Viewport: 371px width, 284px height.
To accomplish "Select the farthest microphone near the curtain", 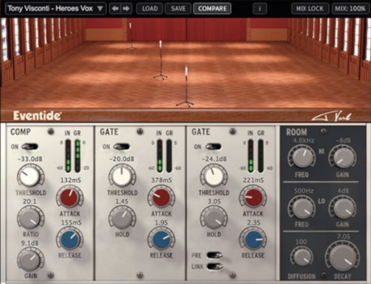I will point(130,36).
